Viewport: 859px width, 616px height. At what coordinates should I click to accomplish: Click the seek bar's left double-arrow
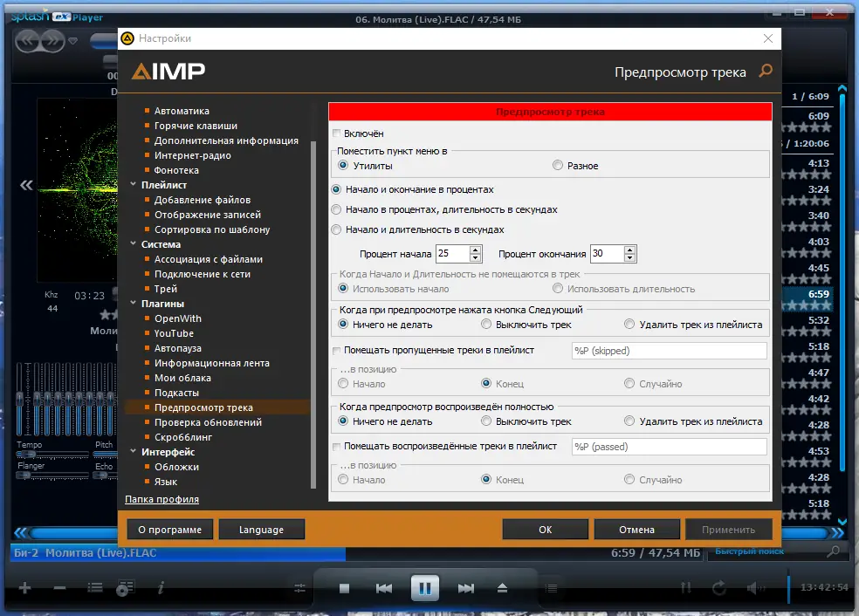coord(20,532)
